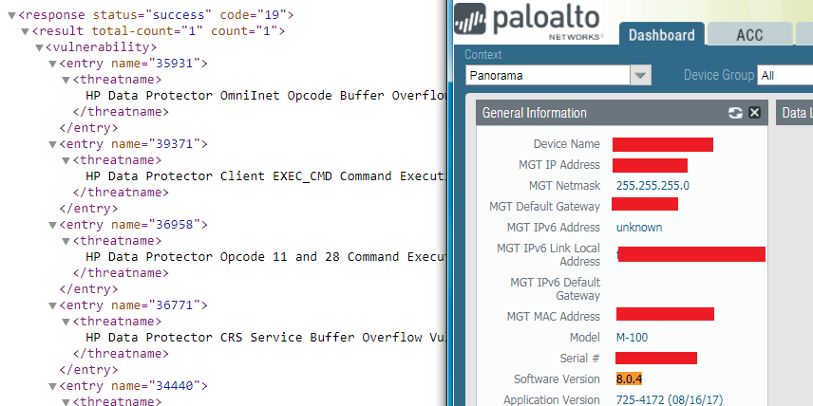The image size is (813, 406).
Task: Click the MGT IPv6 Link Local Address label
Action: (548, 255)
